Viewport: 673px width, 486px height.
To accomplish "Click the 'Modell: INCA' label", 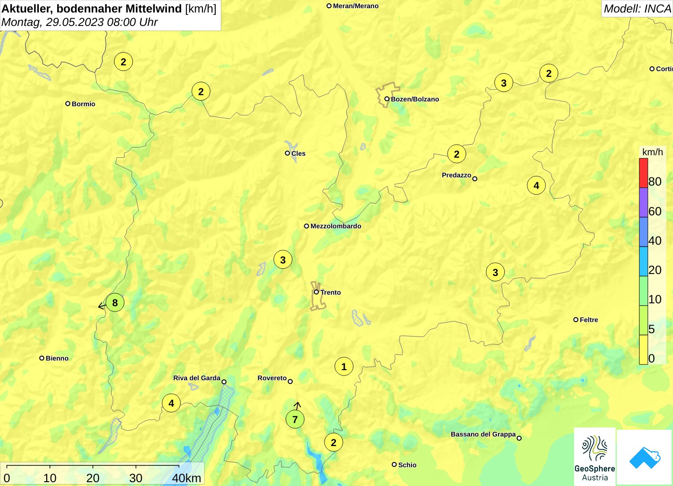I will pos(637,9).
